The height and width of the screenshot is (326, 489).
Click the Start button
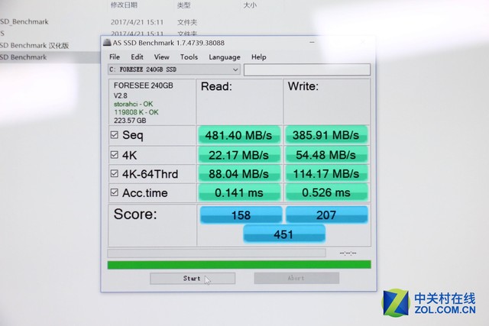193,279
